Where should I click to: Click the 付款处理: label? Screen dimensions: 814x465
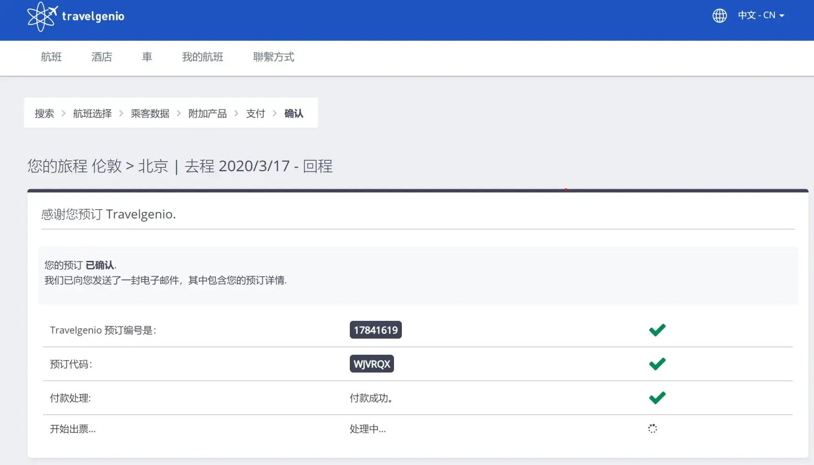(70, 398)
